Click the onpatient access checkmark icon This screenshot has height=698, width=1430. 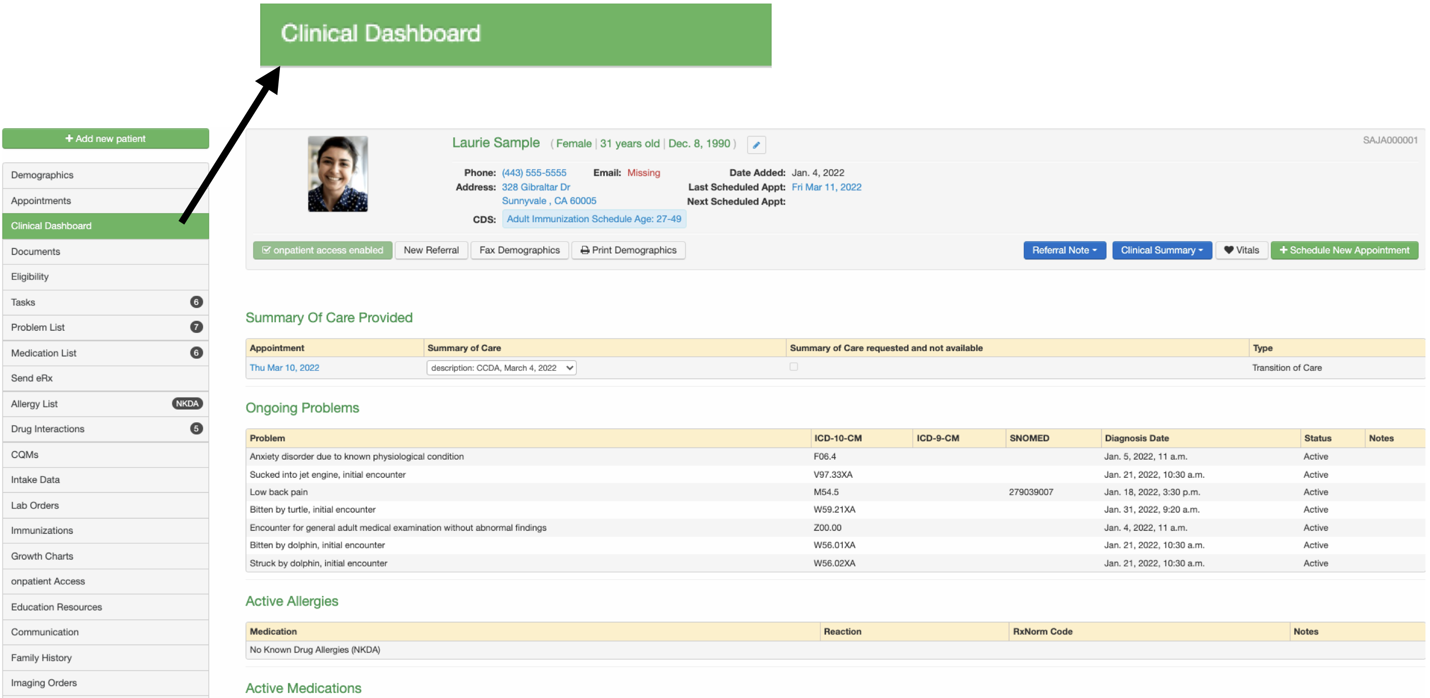tap(265, 250)
